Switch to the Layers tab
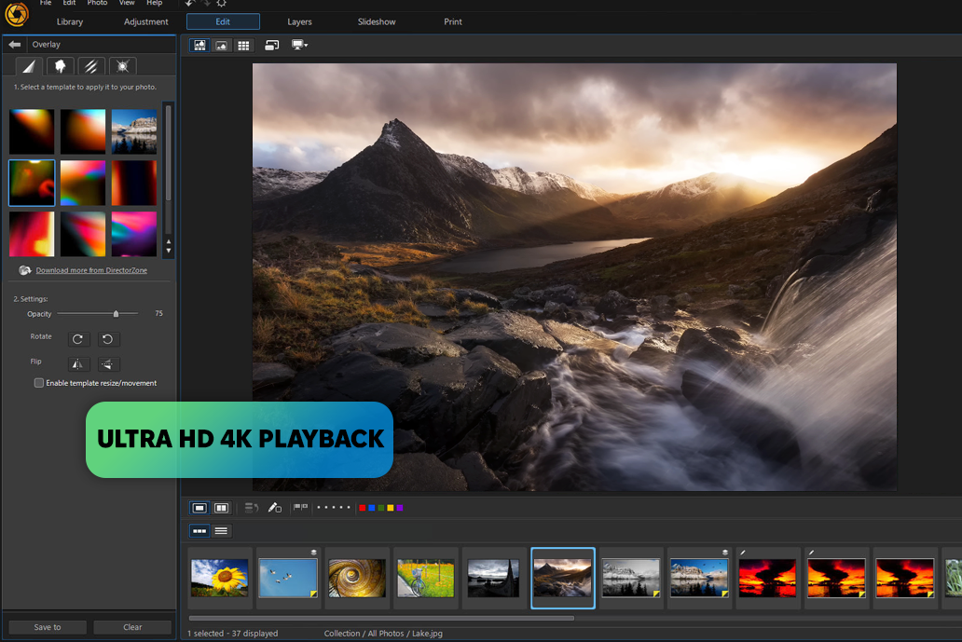This screenshot has width=962, height=642. 299,21
